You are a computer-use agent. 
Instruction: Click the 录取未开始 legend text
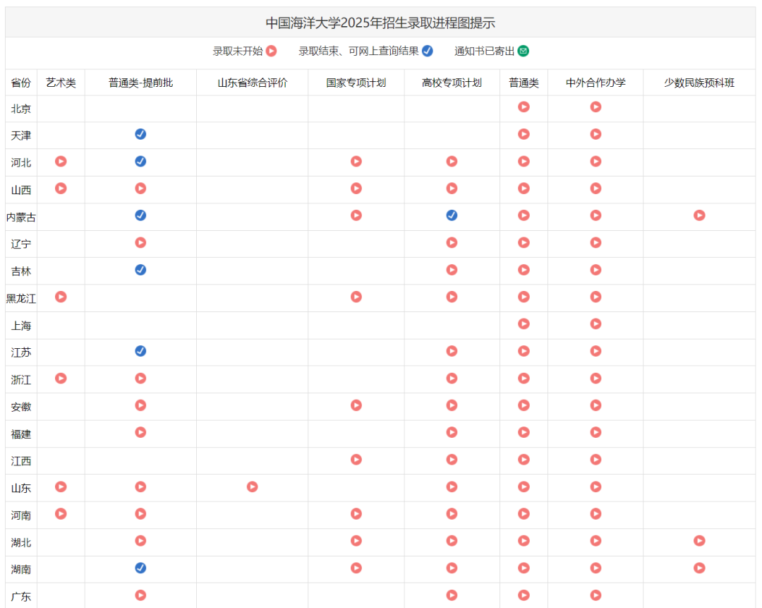(238, 51)
